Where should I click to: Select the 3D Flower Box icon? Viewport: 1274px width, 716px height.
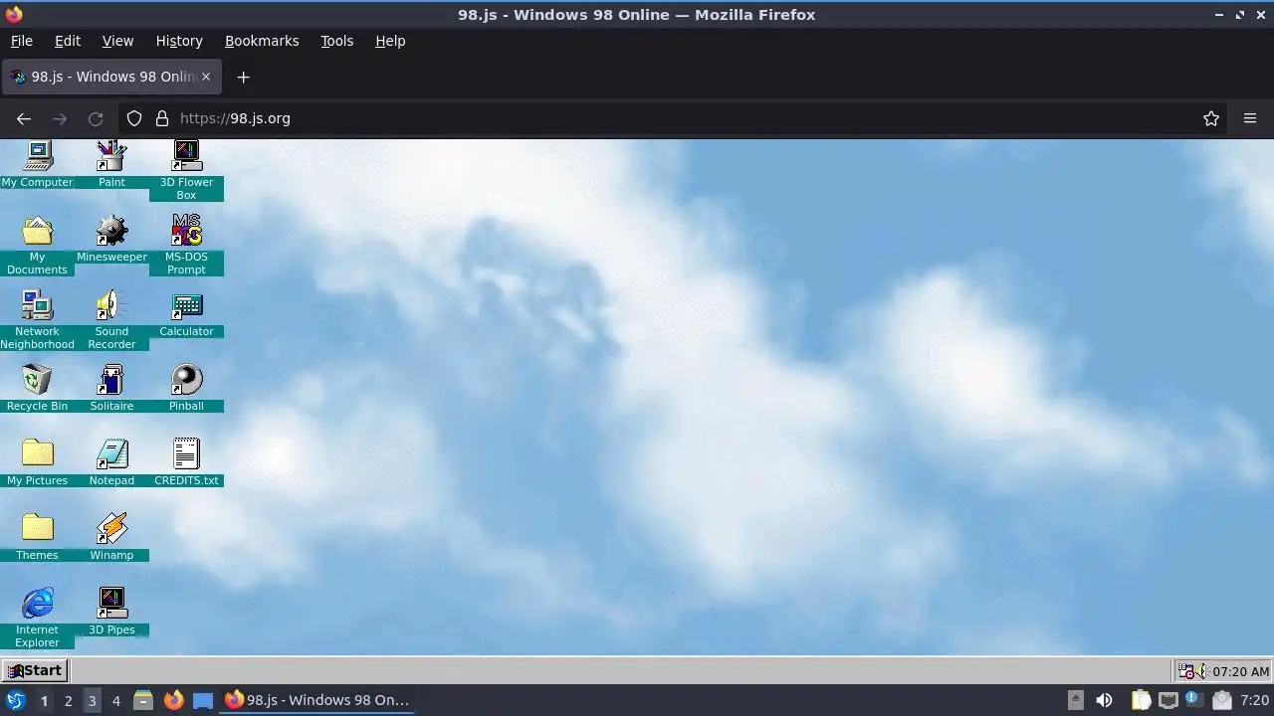pyautogui.click(x=186, y=170)
